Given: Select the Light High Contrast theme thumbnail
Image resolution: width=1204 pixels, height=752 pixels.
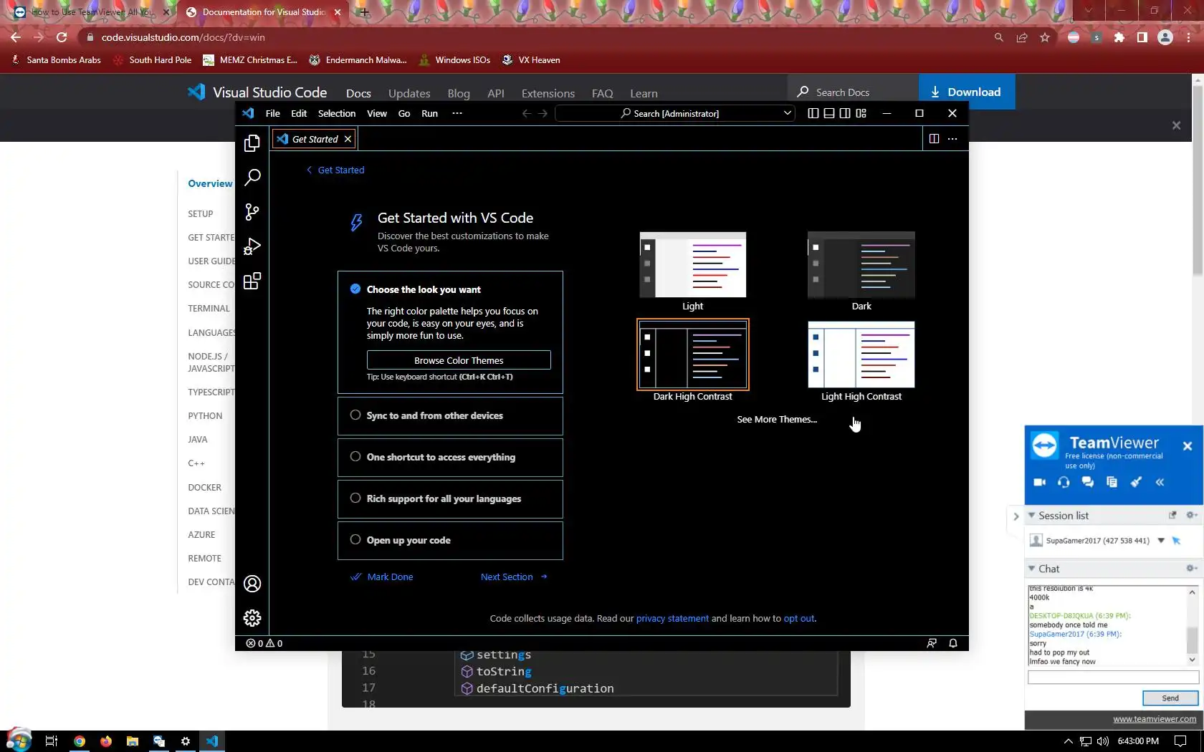Looking at the screenshot, I should point(861,355).
